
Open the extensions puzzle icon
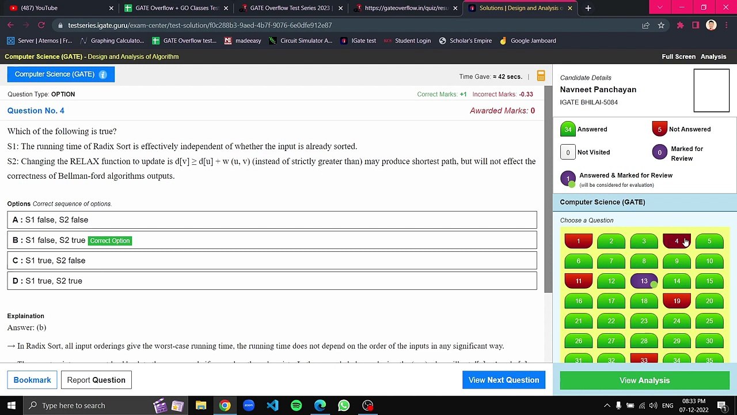click(680, 25)
